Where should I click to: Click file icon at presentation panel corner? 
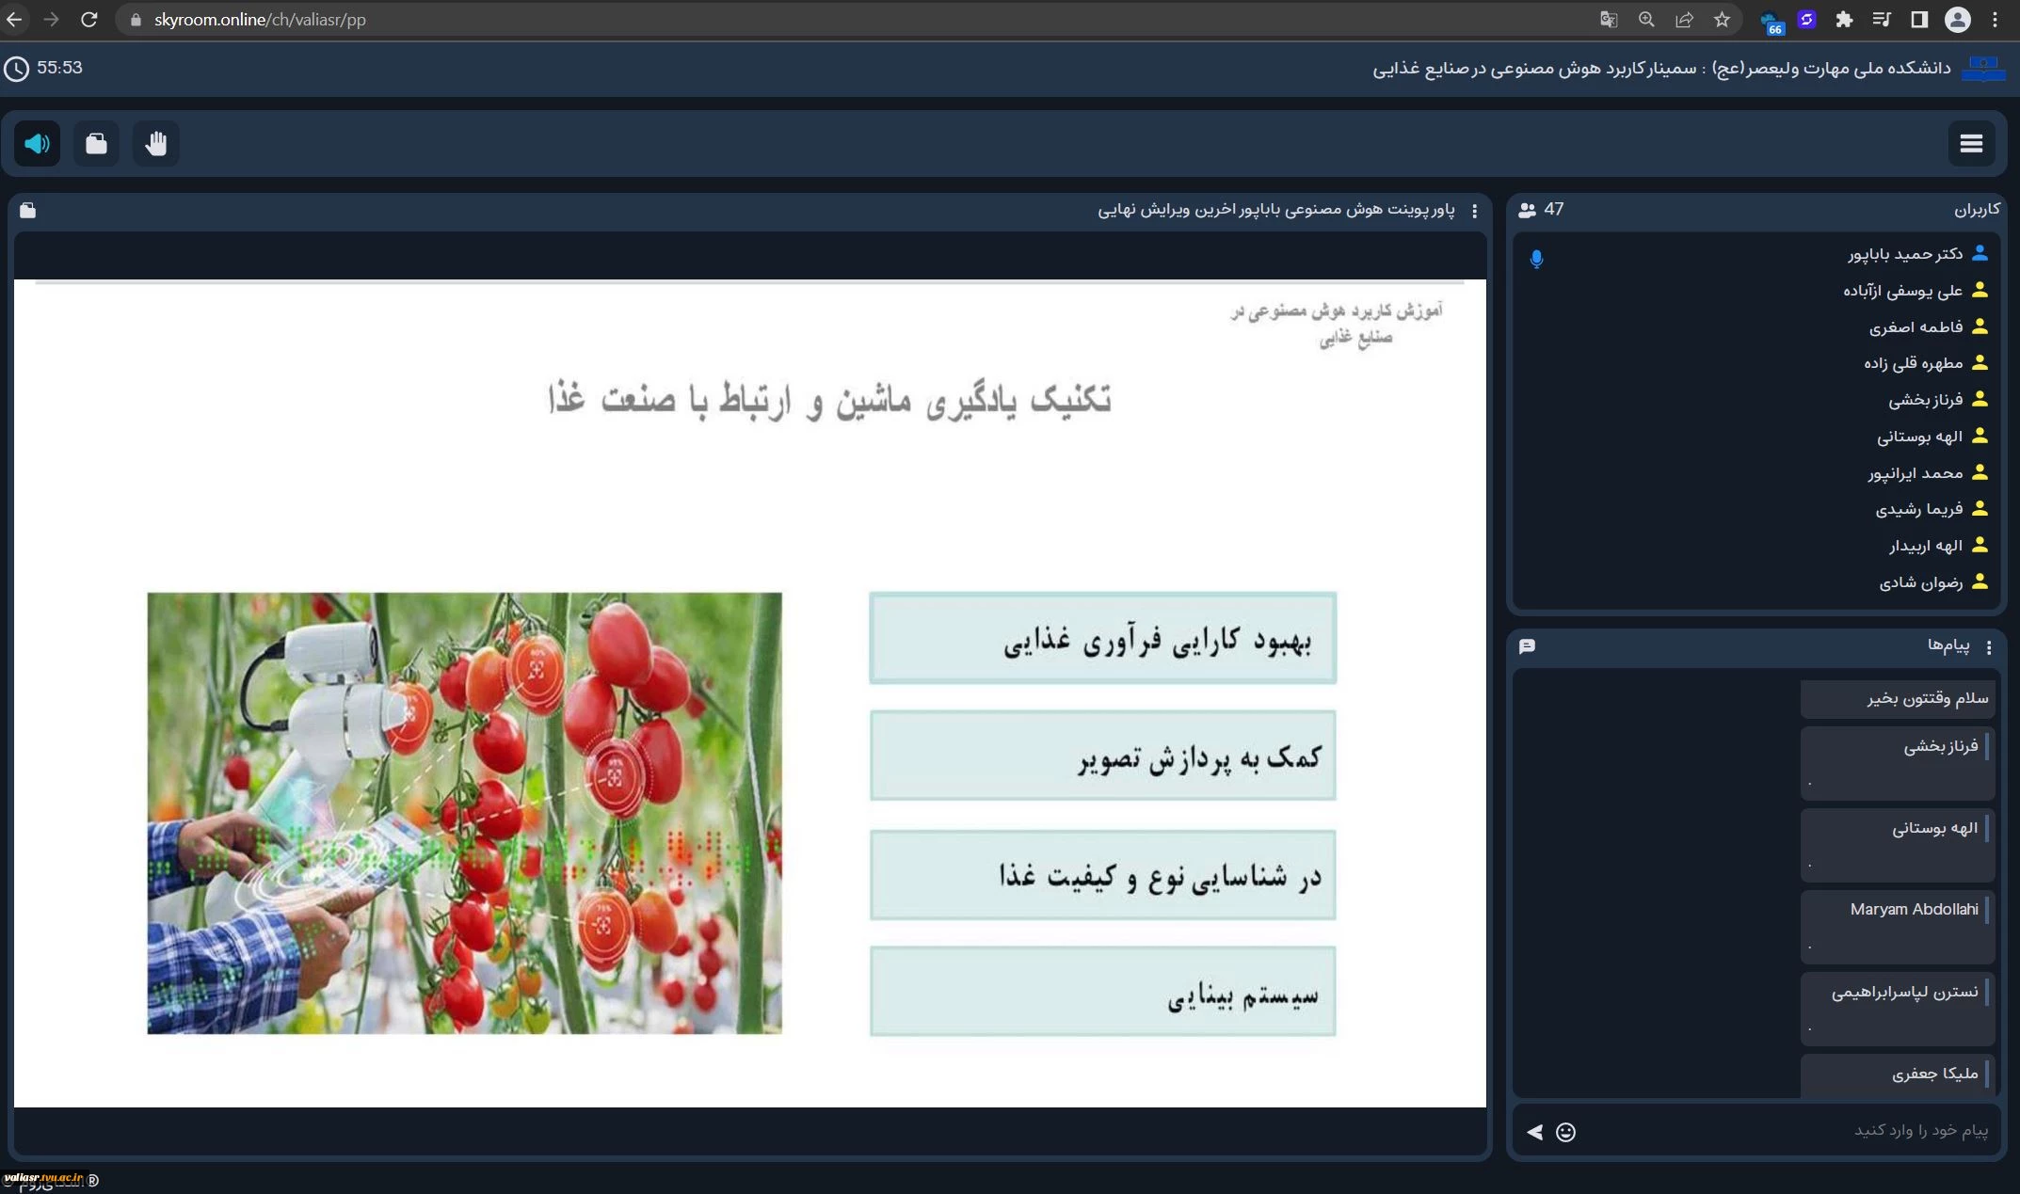point(28,211)
